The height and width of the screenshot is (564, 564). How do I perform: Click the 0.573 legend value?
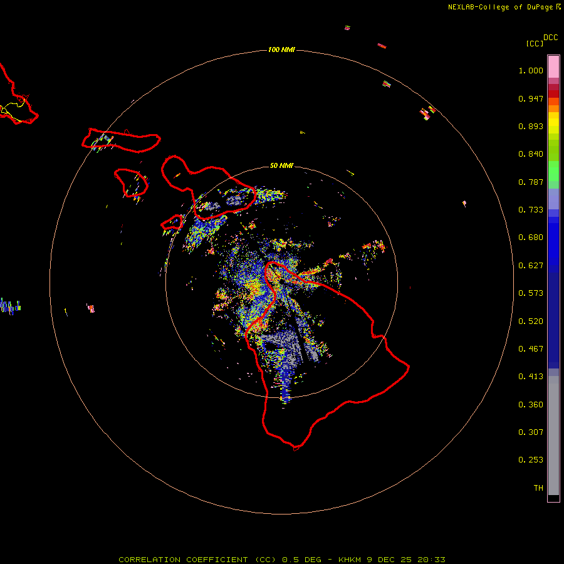point(531,293)
